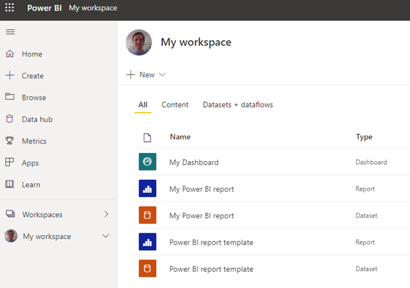410x288 pixels.
Task: Click the orange dataset icon for My Power BI report
Action: point(147,215)
